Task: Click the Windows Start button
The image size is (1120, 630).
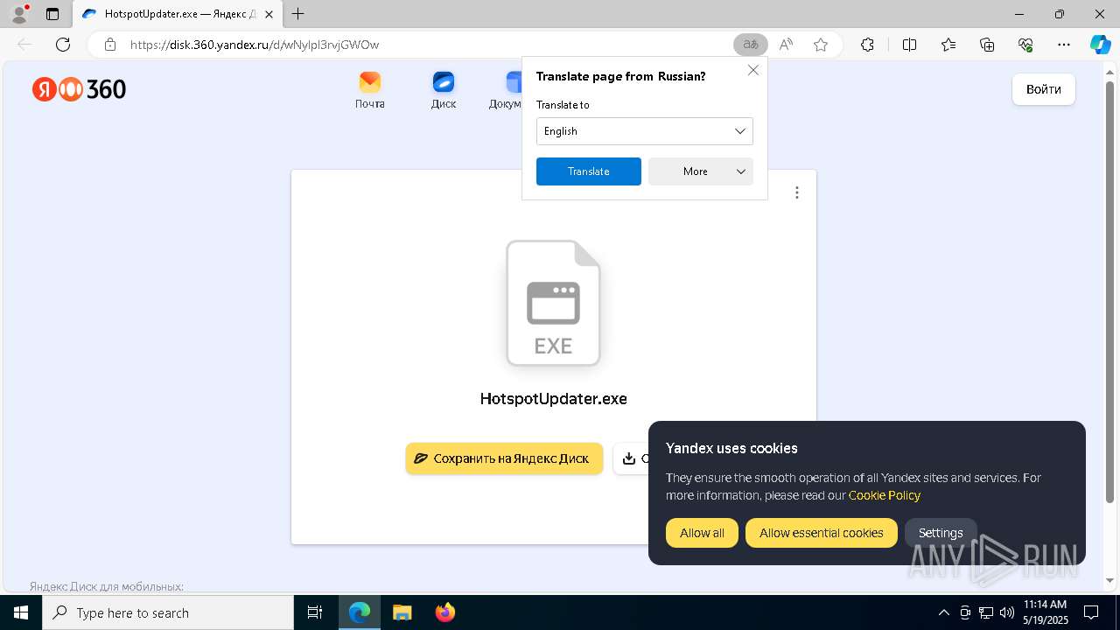Action: tap(21, 612)
